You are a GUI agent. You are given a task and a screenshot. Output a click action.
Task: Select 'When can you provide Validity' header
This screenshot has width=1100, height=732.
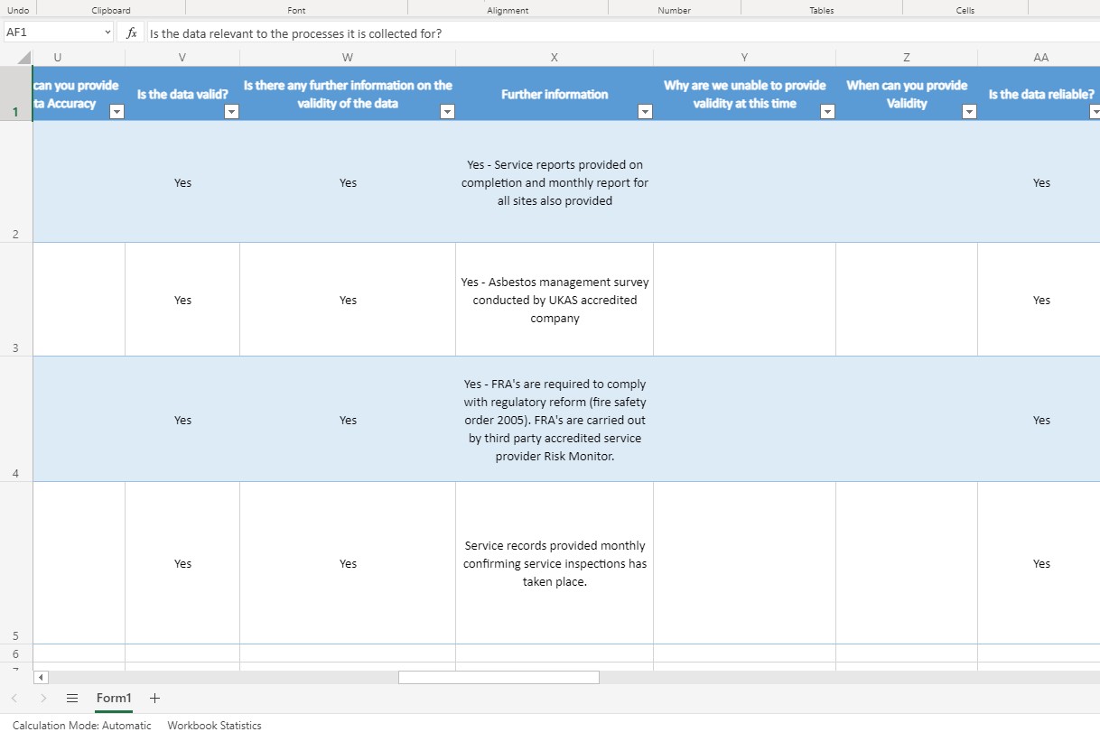[x=907, y=94]
